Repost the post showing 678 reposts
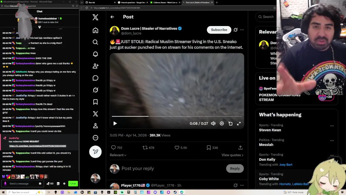The image size is (346, 195). [148, 148]
